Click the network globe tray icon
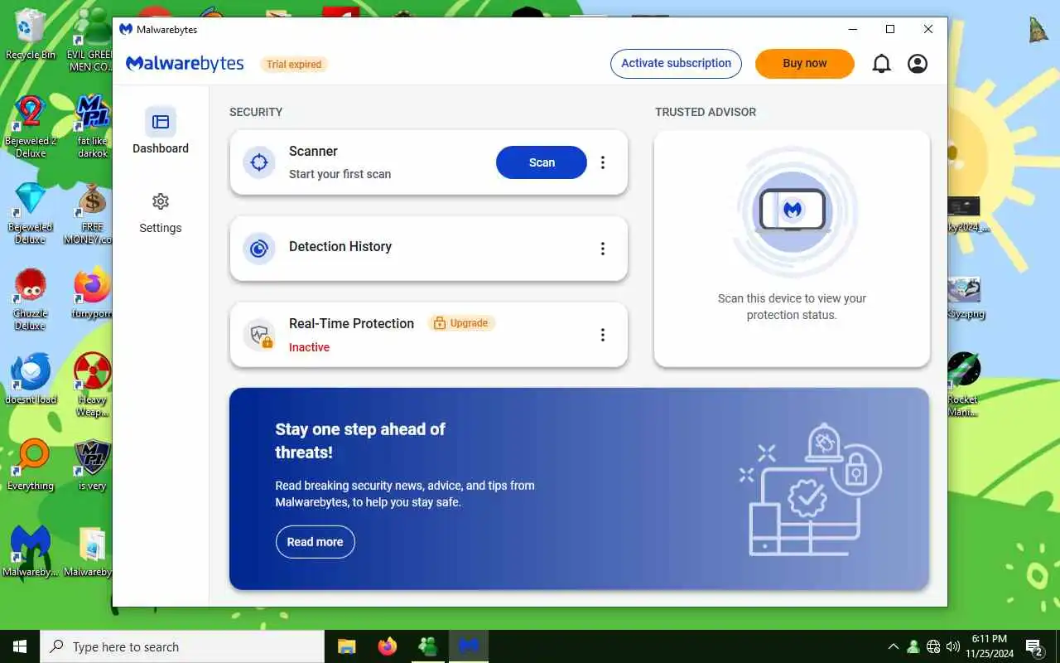This screenshot has height=663, width=1060. tap(933, 646)
